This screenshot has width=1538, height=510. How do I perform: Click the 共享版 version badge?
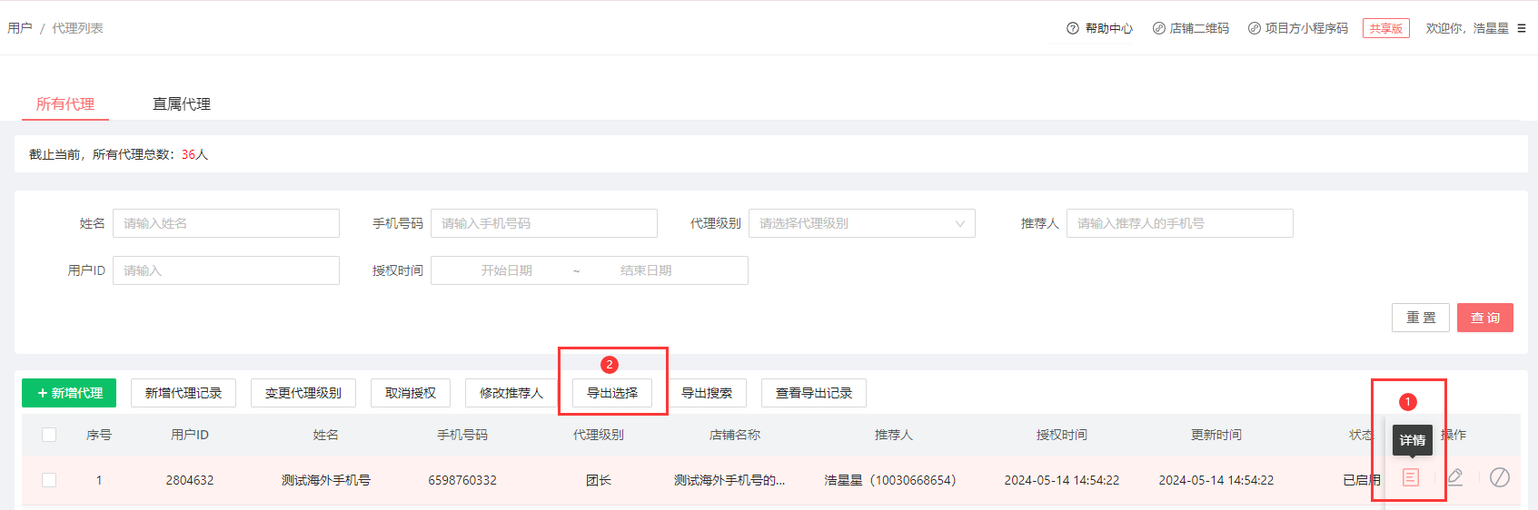point(1385,28)
